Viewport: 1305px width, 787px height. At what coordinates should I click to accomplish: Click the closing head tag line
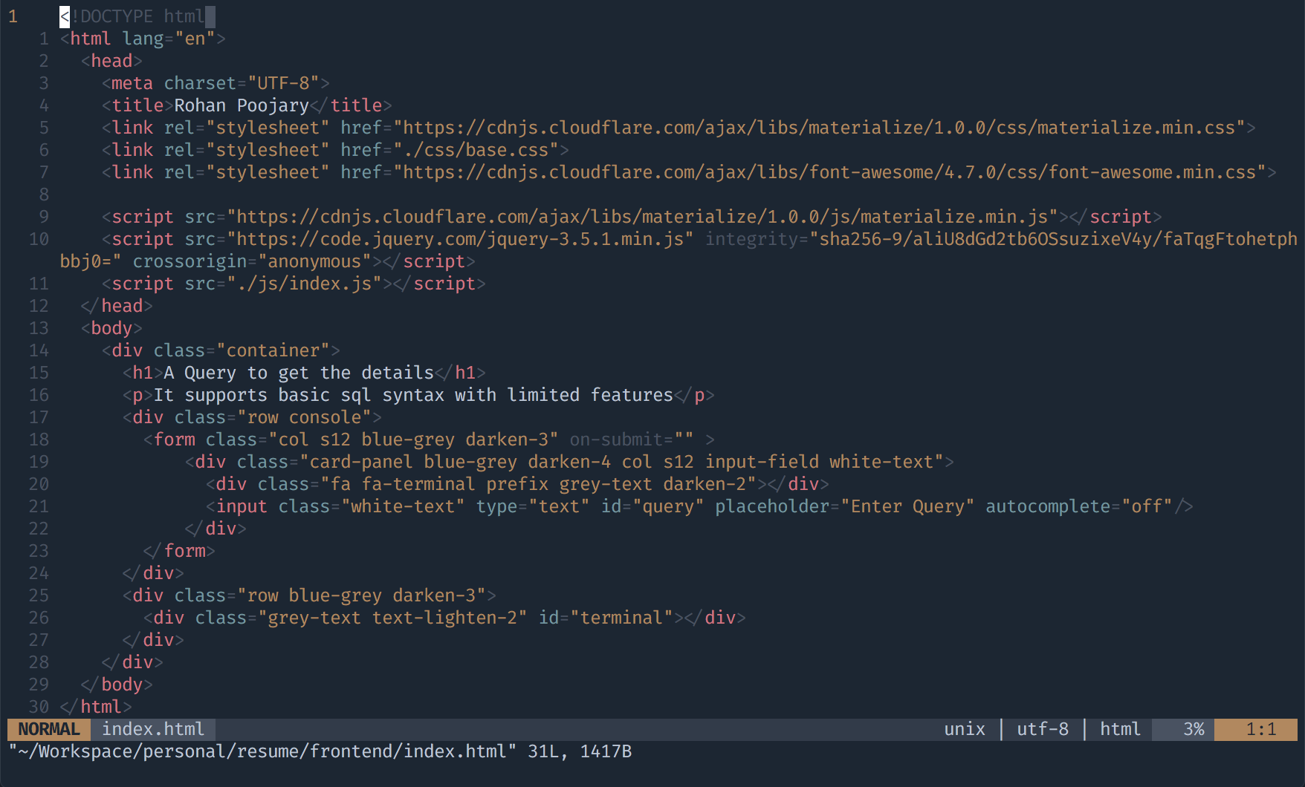(x=117, y=306)
